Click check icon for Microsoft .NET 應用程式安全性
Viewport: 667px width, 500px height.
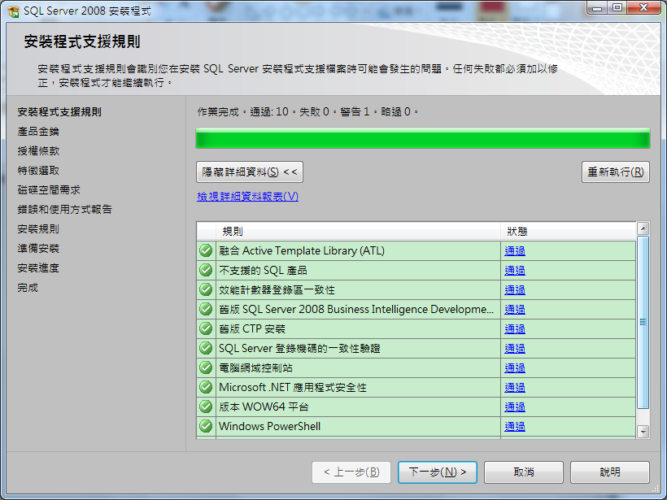coord(206,387)
